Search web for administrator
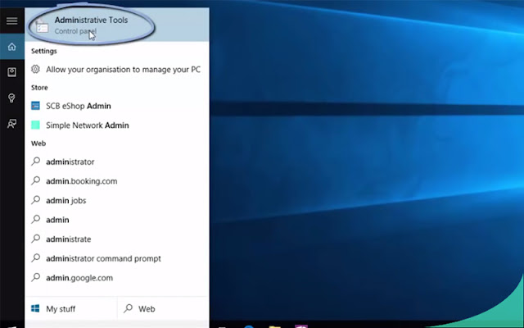The width and height of the screenshot is (524, 328). (x=117, y=162)
